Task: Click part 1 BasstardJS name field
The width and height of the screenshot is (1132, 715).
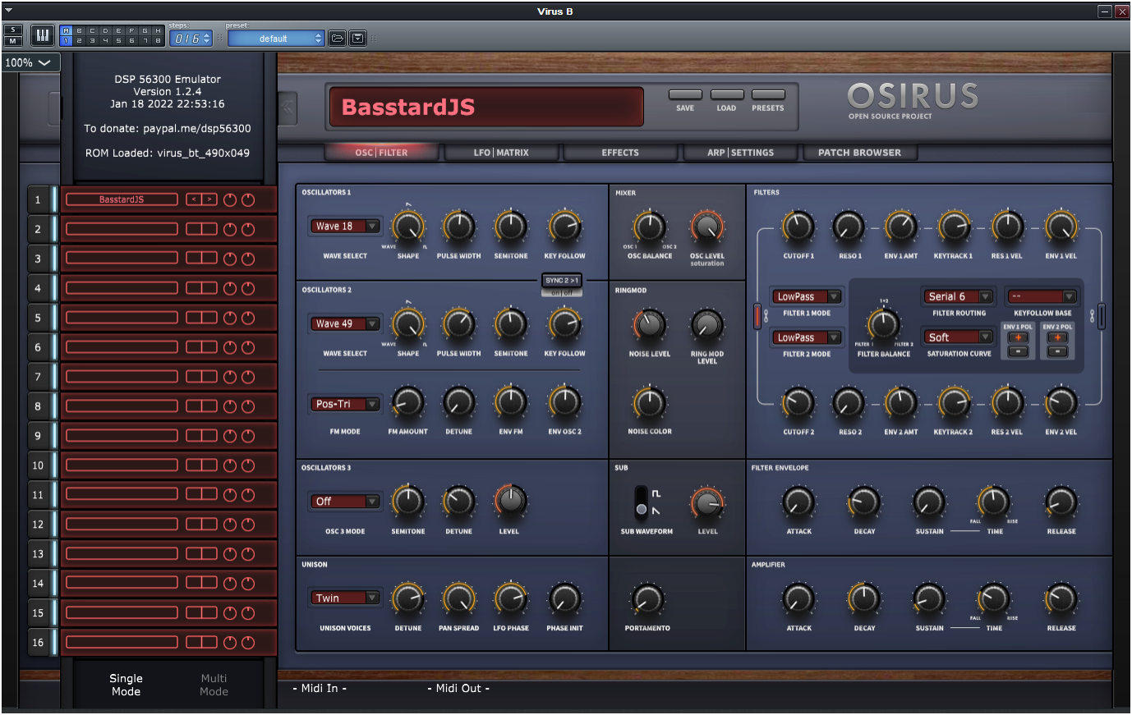Action: click(x=122, y=199)
